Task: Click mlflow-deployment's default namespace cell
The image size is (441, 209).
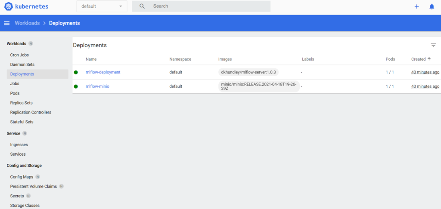Action: coord(176,72)
